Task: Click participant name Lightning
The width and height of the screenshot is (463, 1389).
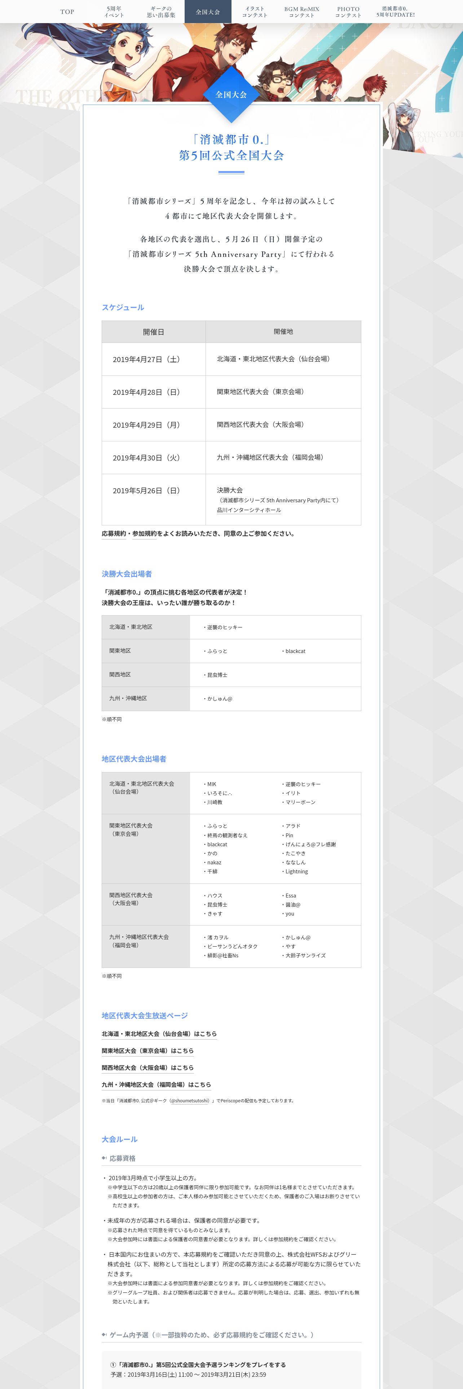Action: pyautogui.click(x=295, y=871)
